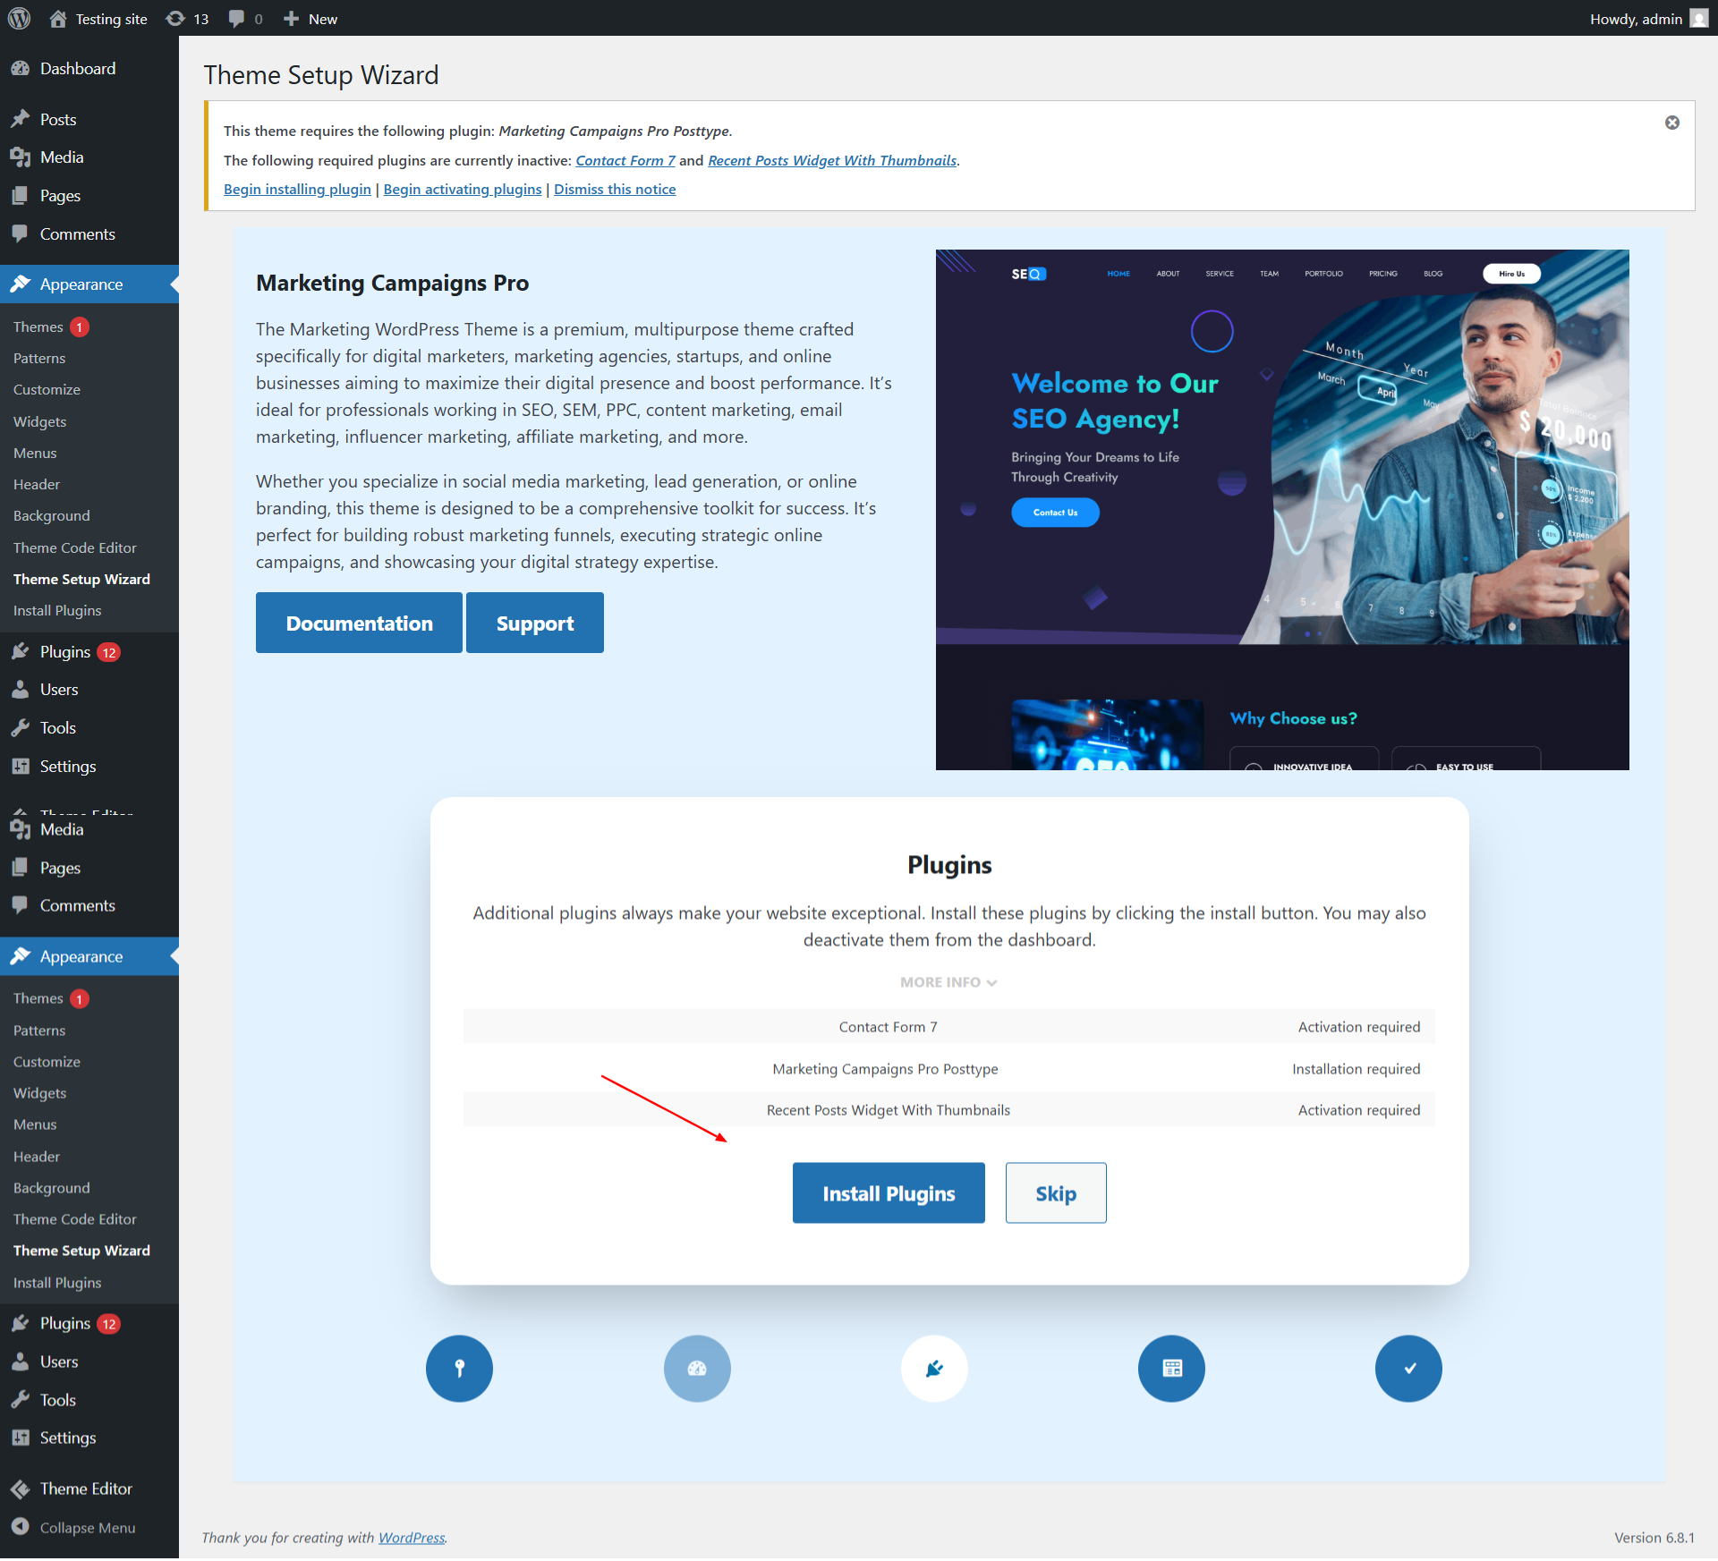1718x1561 pixels.
Task: Click Begin activating plugins link
Action: pos(463,190)
